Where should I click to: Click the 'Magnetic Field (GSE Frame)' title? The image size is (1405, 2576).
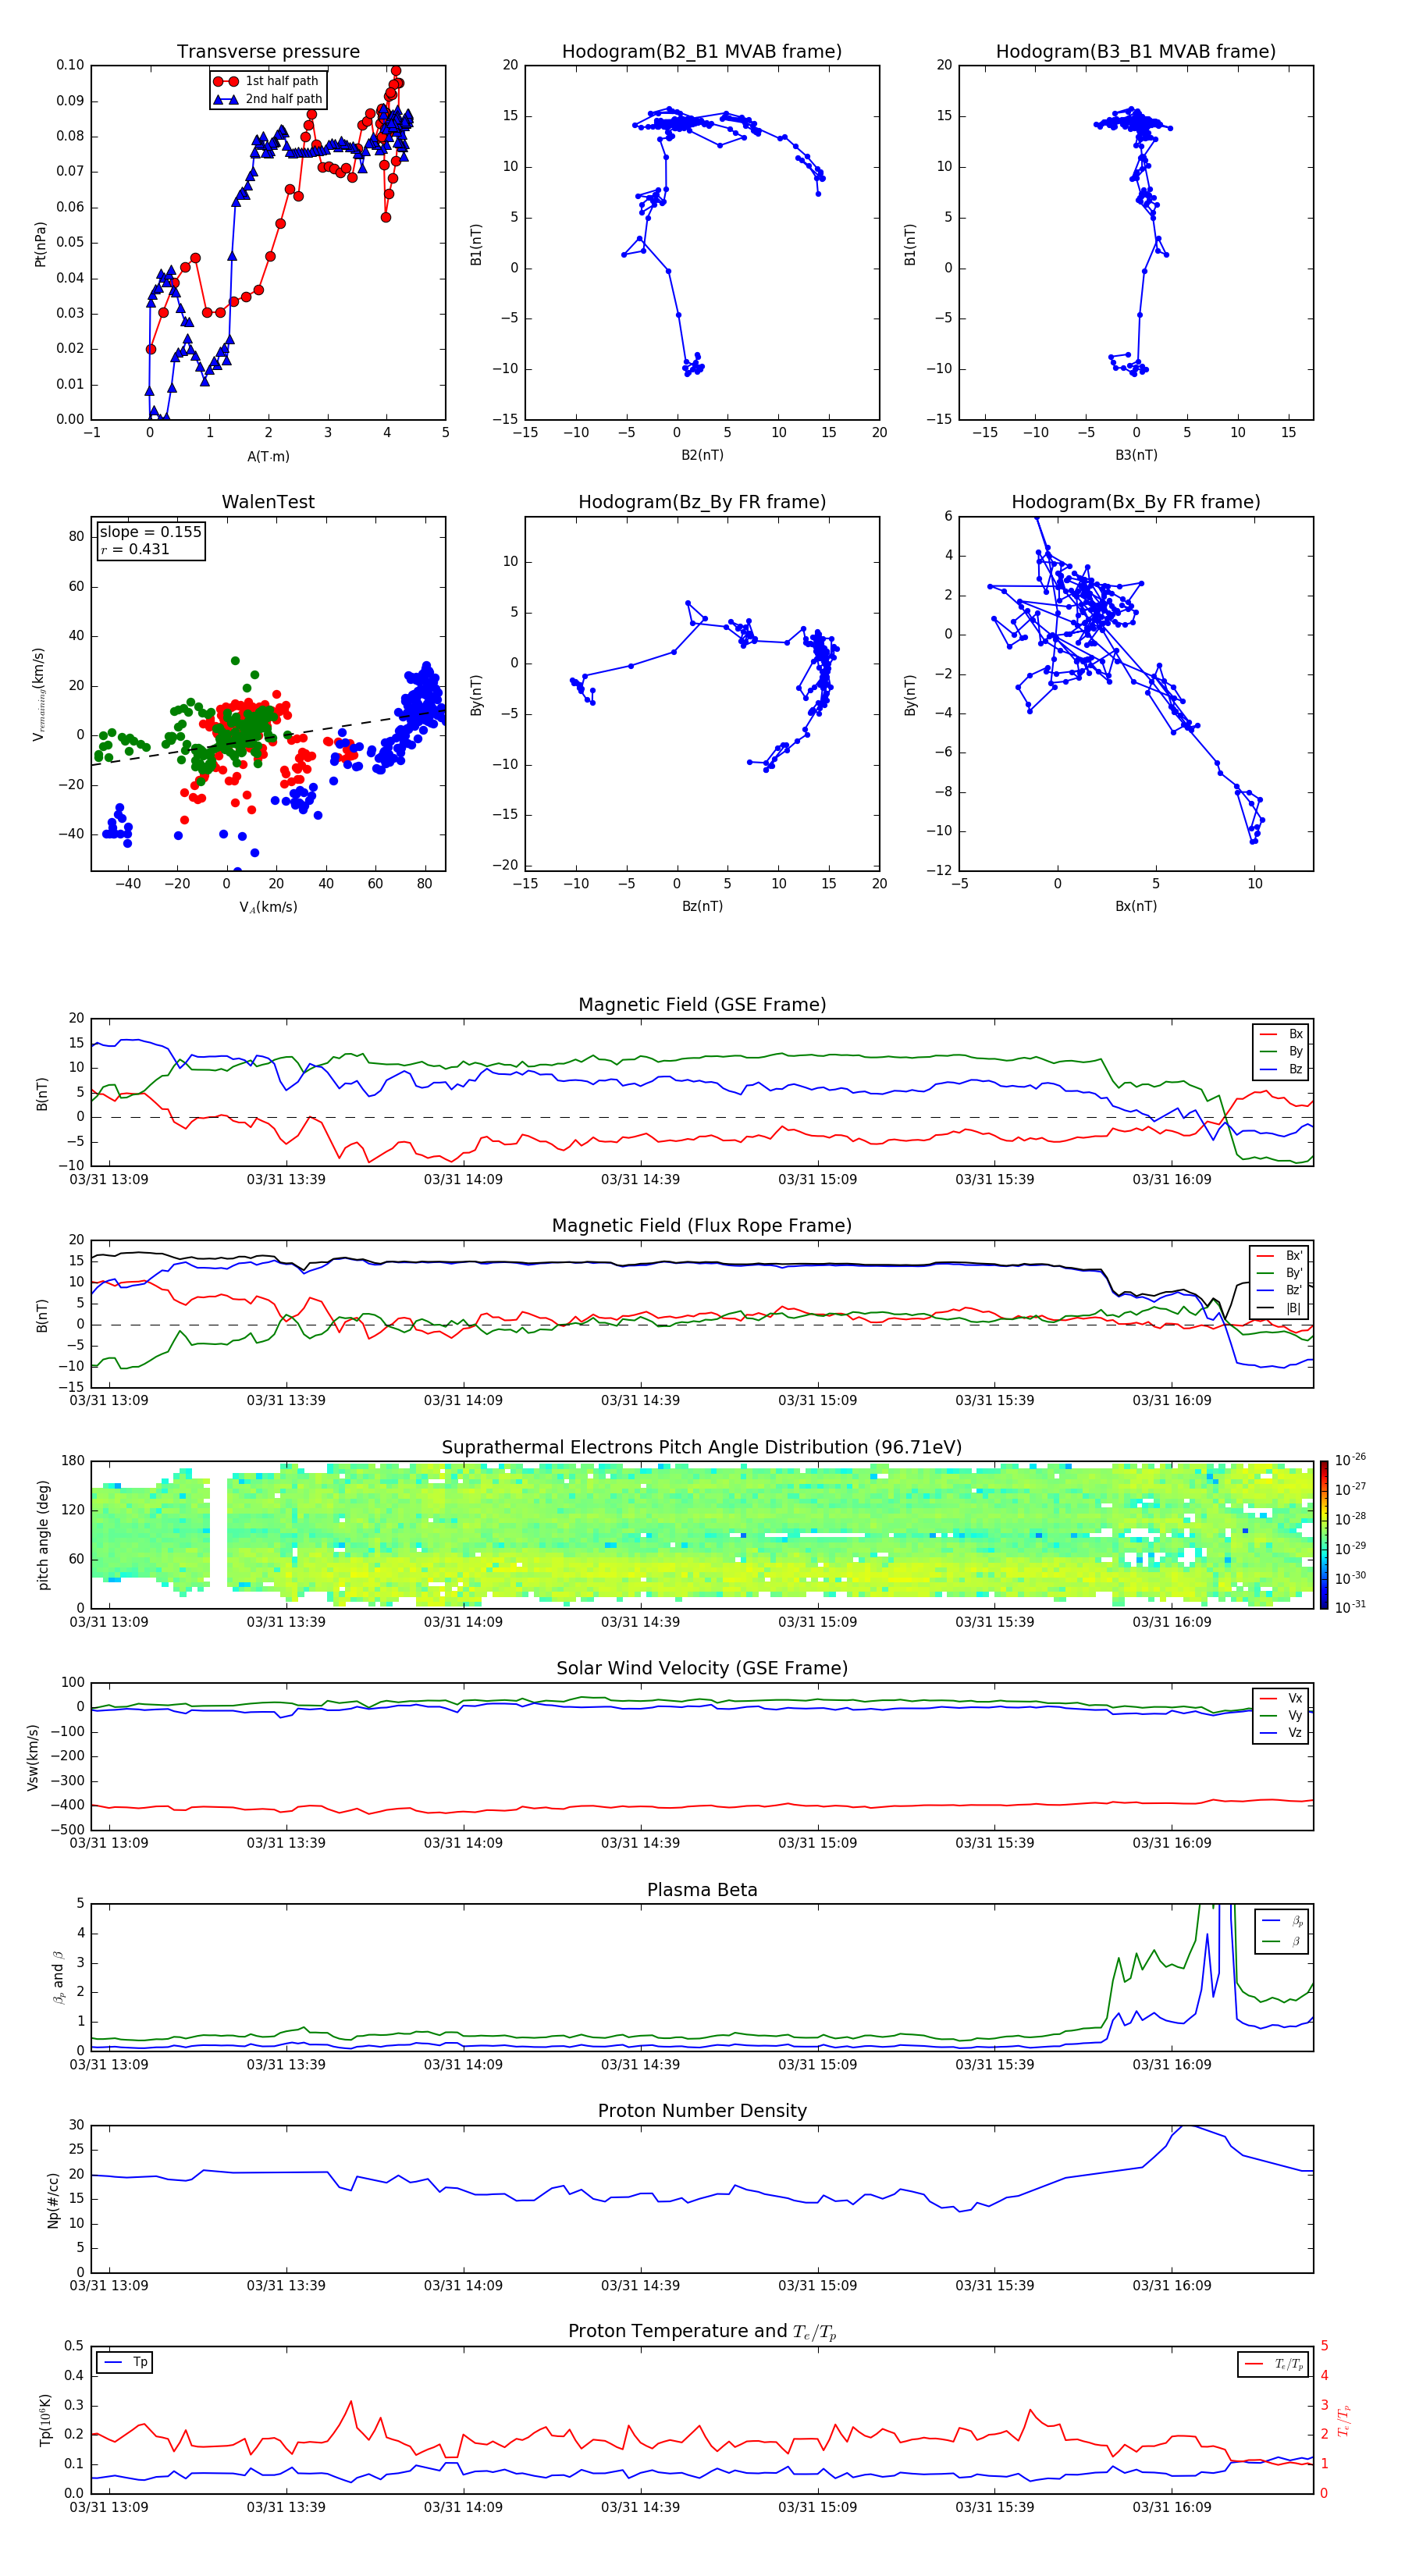point(702,1005)
